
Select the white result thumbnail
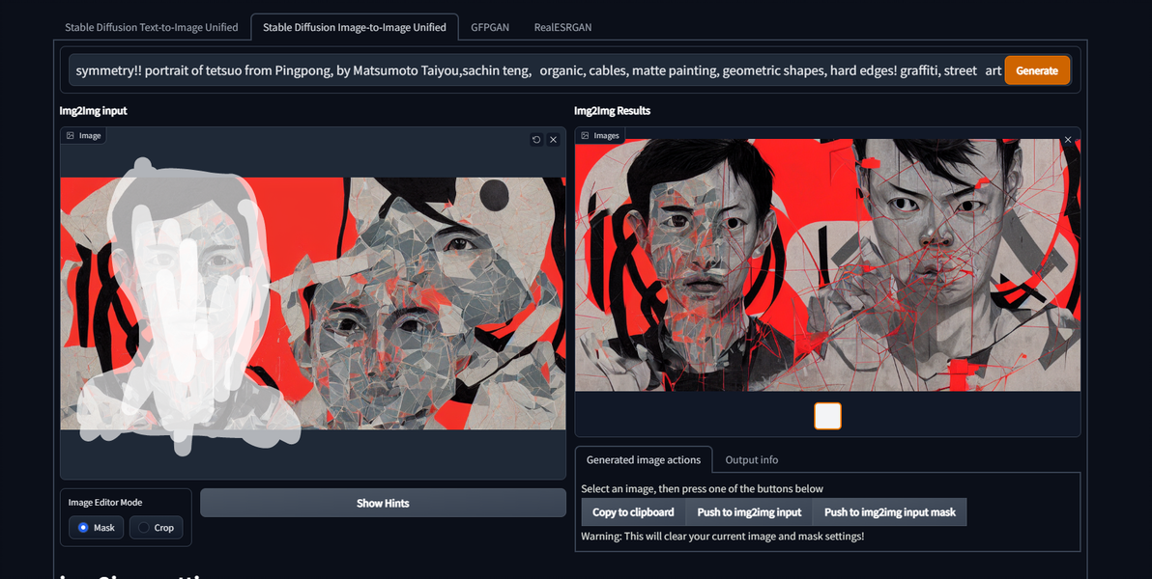[x=827, y=416]
